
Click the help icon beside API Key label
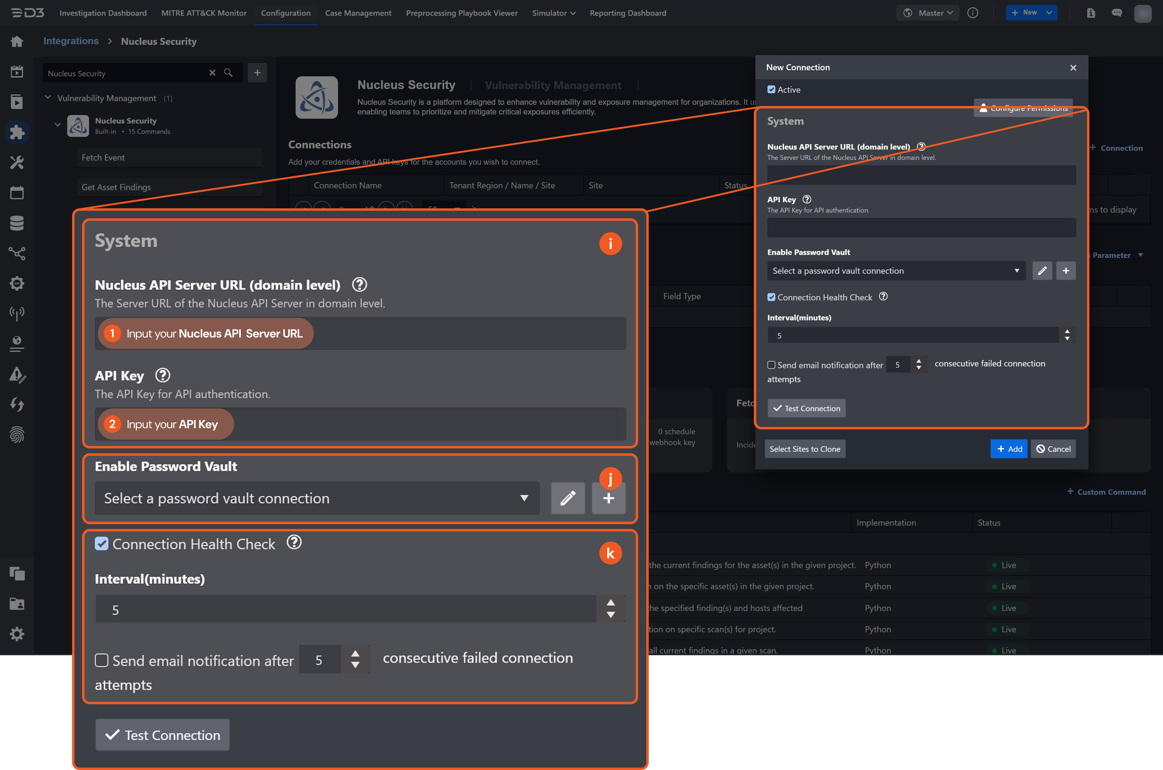[x=807, y=199]
